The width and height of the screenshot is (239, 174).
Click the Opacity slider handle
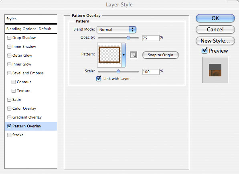[x=128, y=37]
